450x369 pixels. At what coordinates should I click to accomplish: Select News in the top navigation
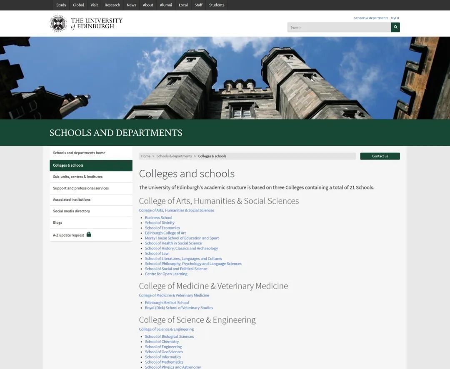click(131, 5)
